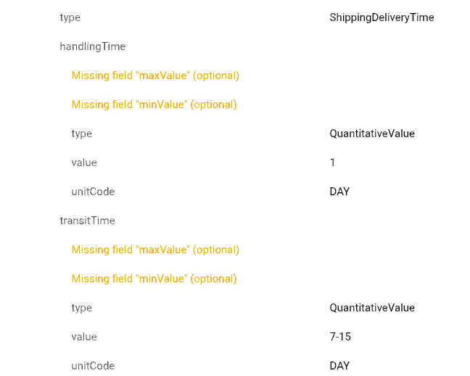Screen dimensions: 470x376
Task: Open handlingTime missing minValue warning
Action: pos(154,105)
